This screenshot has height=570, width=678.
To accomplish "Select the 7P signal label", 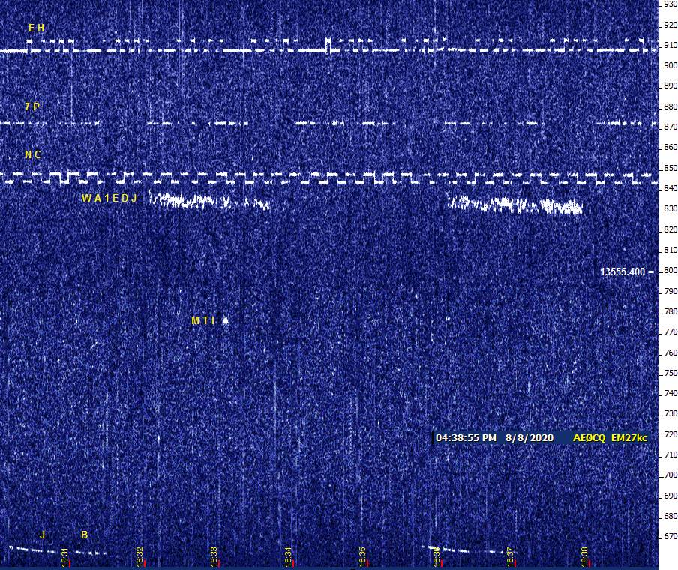I will click(x=32, y=106).
